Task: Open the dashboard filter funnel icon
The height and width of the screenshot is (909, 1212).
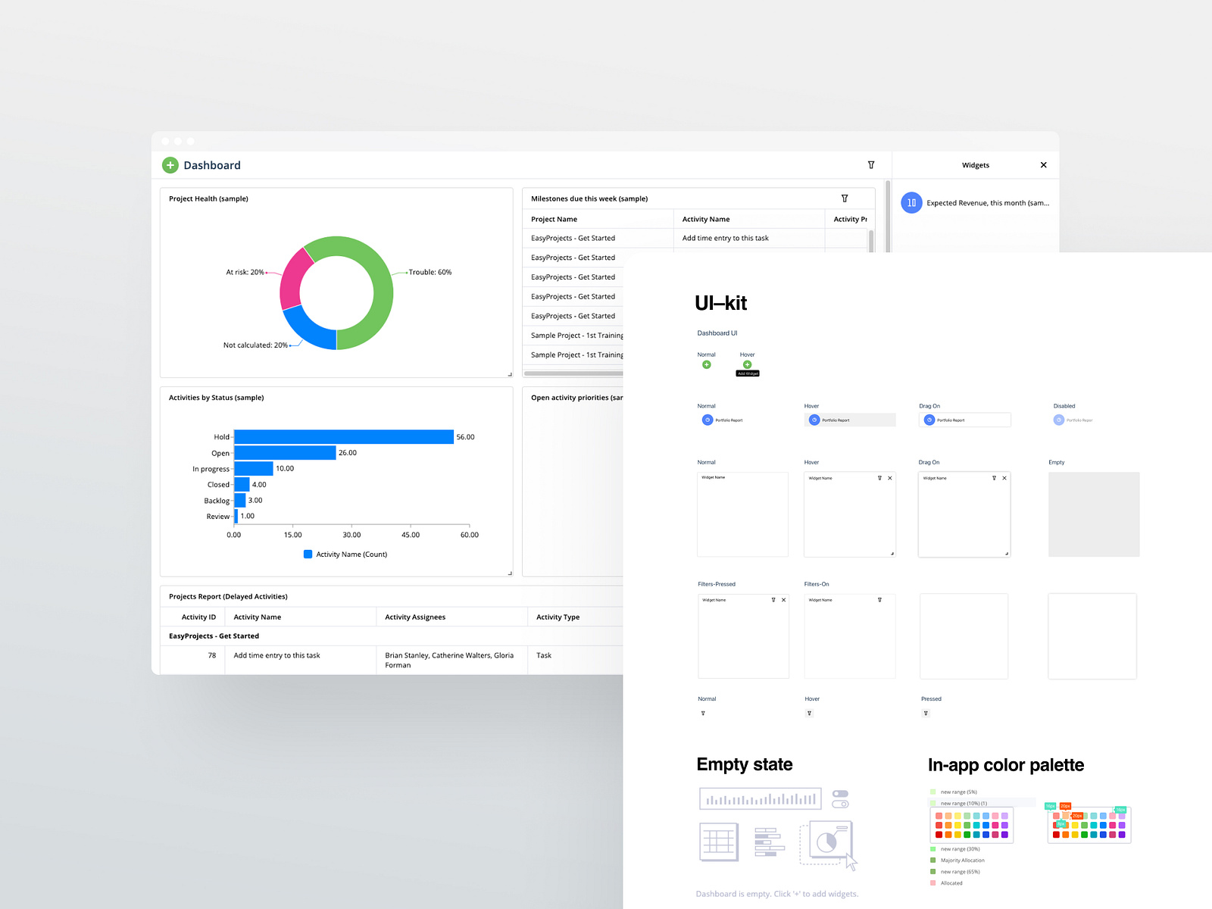Action: click(x=871, y=164)
